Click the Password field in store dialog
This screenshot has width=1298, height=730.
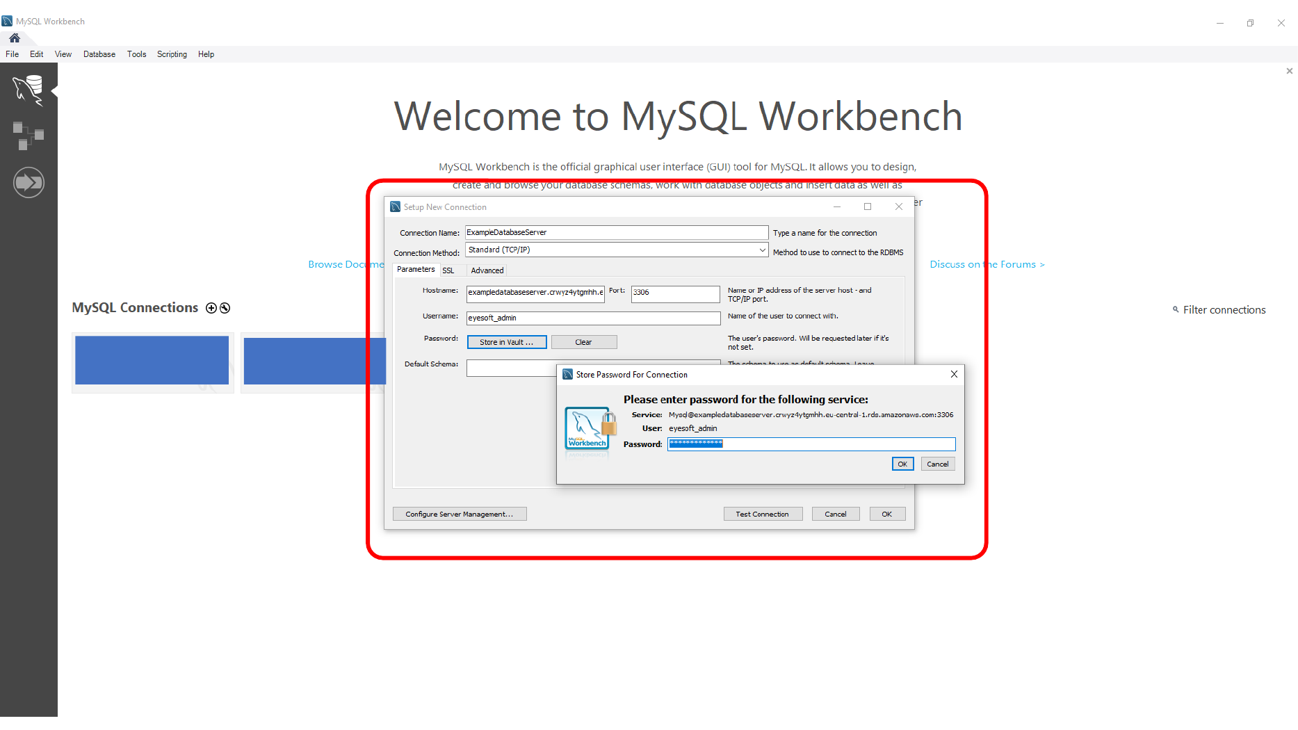811,444
